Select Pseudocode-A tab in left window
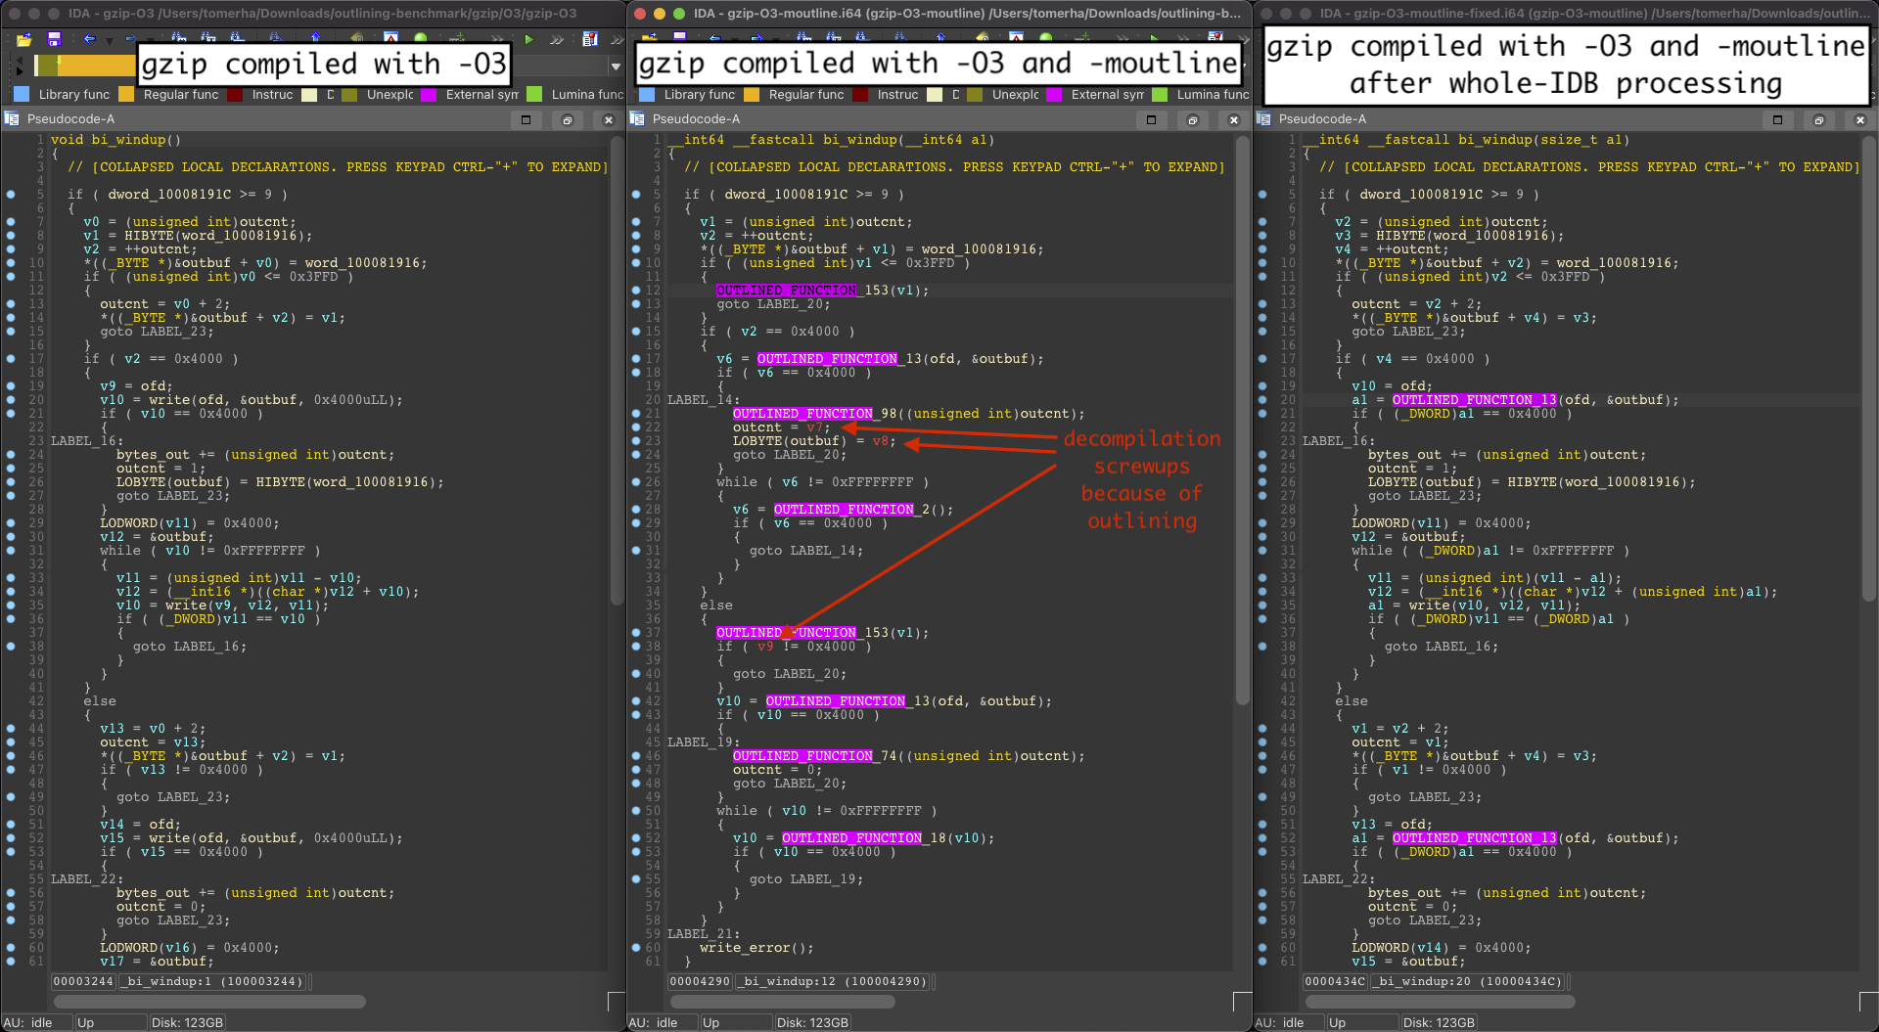 point(70,119)
